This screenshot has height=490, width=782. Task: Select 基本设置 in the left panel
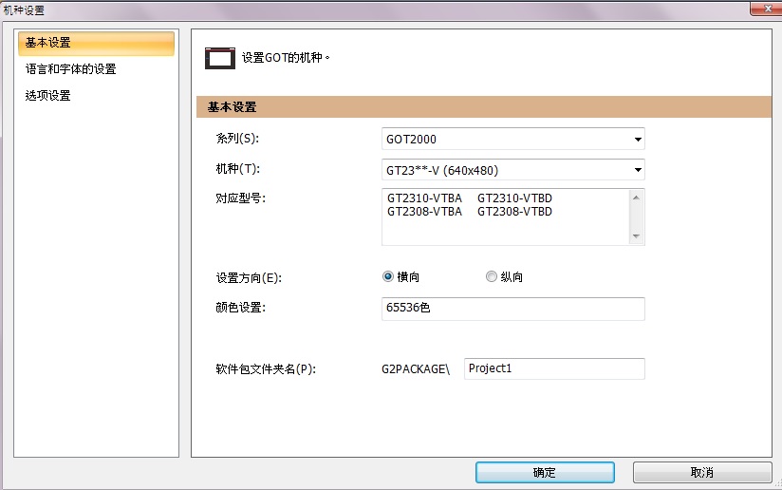pos(96,44)
